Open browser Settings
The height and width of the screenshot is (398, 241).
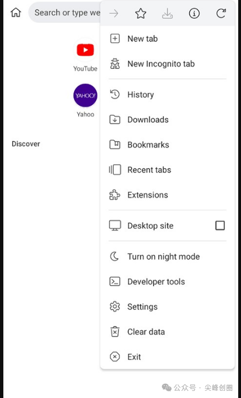click(167, 307)
